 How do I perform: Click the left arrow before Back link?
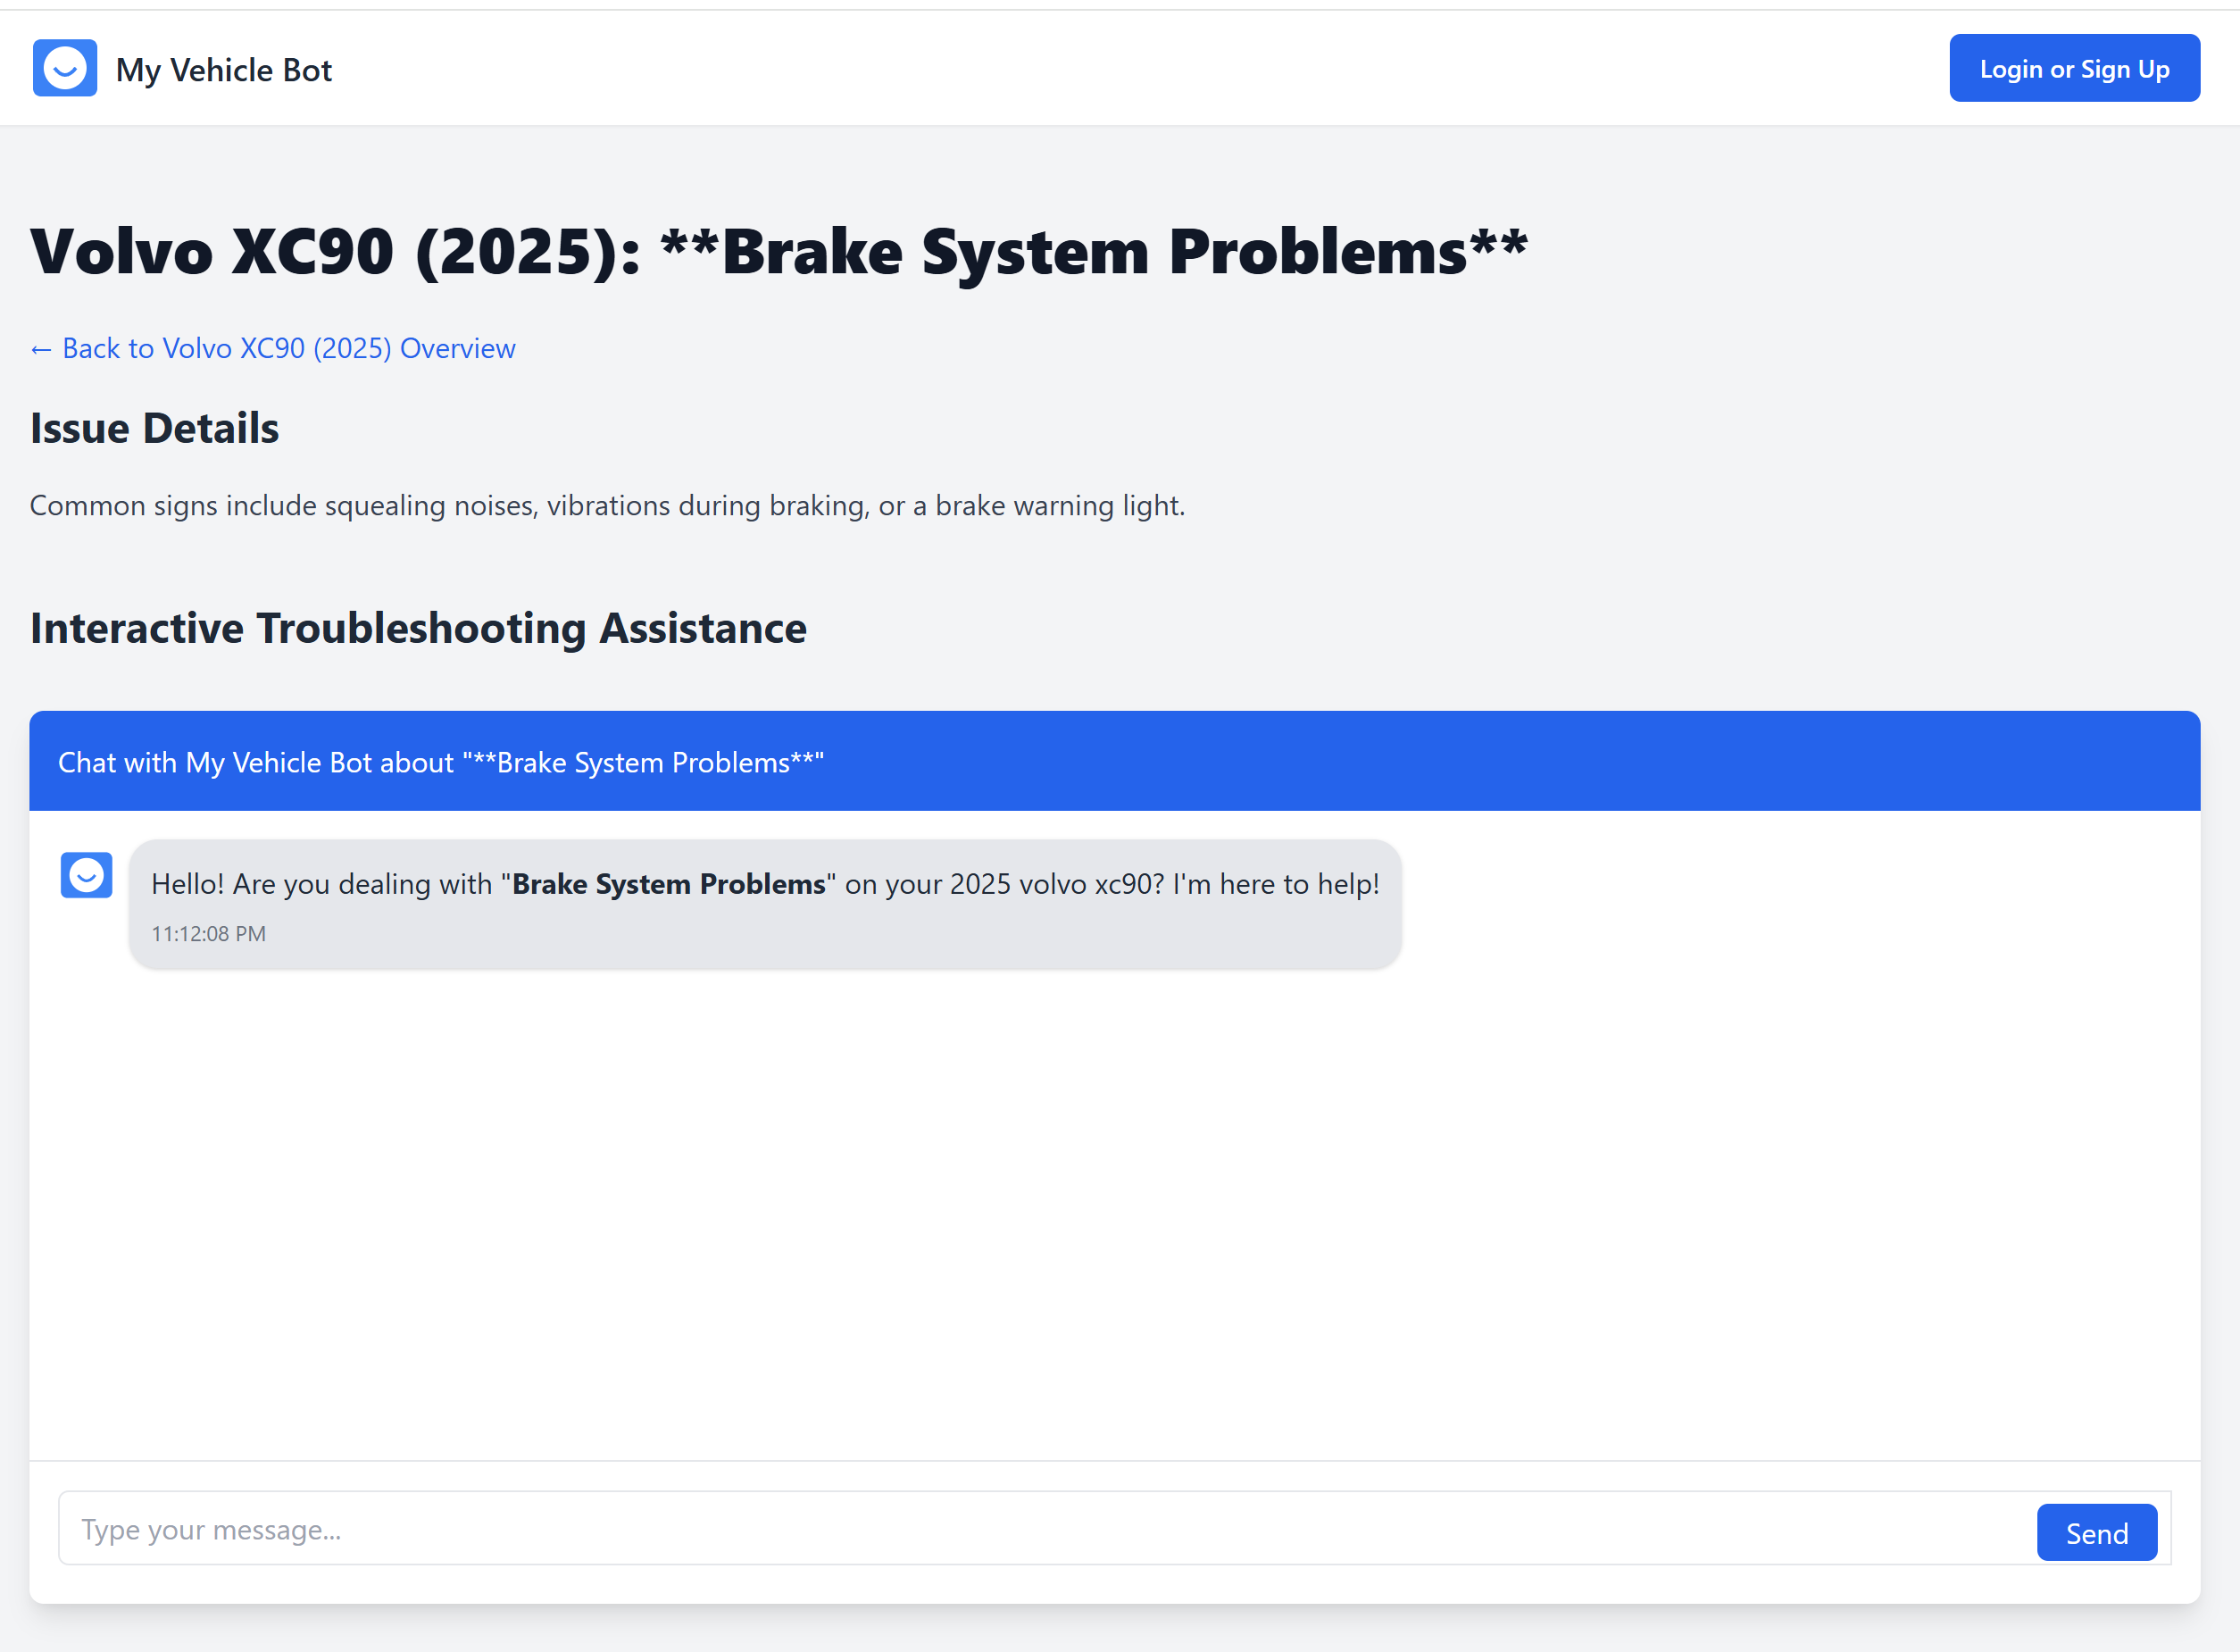point(40,349)
